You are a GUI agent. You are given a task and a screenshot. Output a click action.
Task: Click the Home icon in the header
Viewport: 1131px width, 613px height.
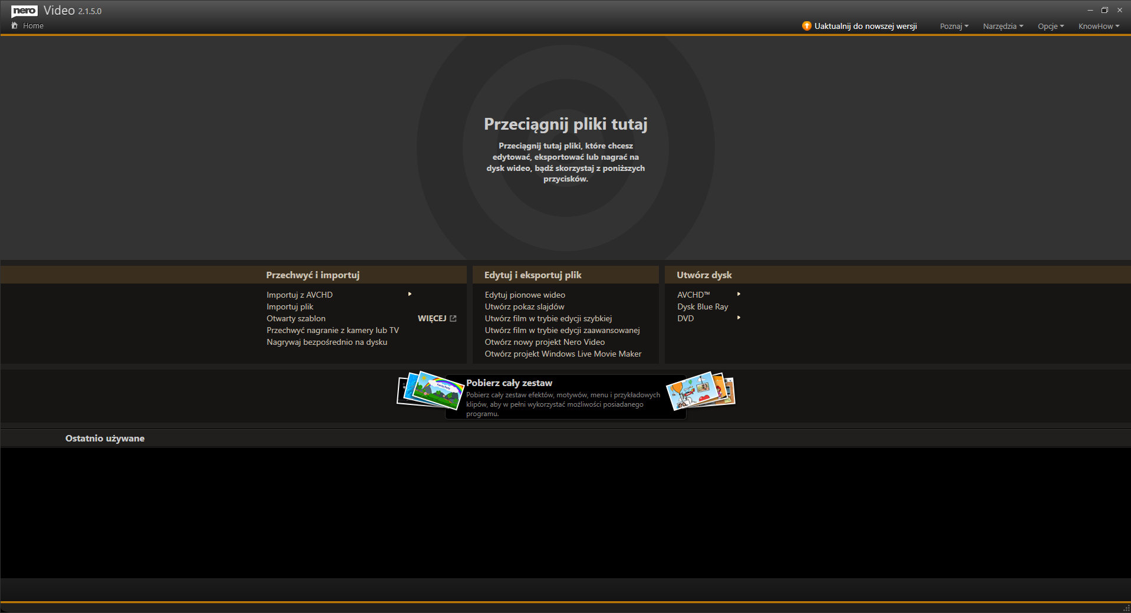pyautogui.click(x=15, y=25)
